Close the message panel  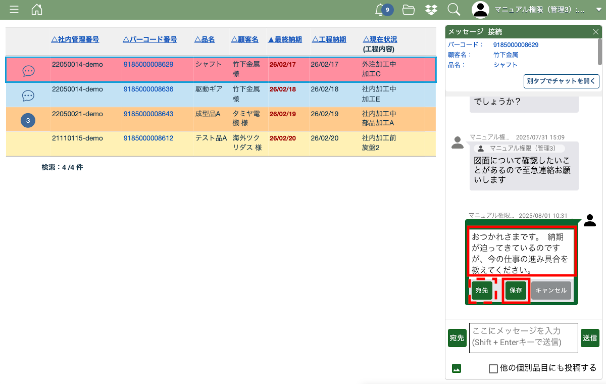coord(595,32)
